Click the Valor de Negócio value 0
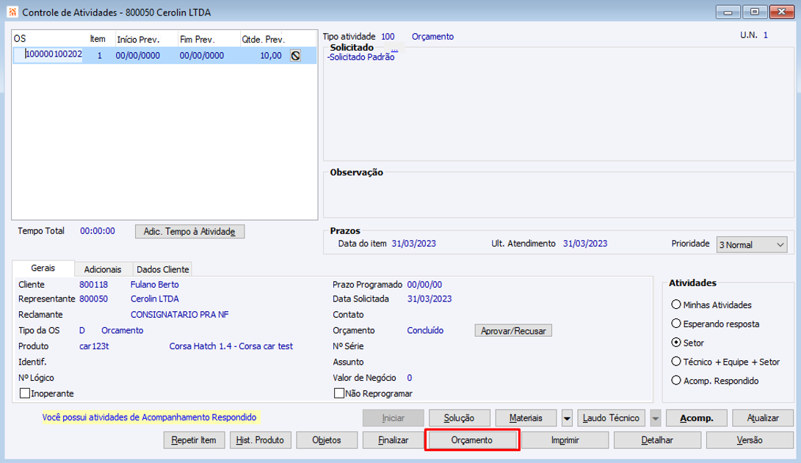This screenshot has width=801, height=463. tap(409, 378)
